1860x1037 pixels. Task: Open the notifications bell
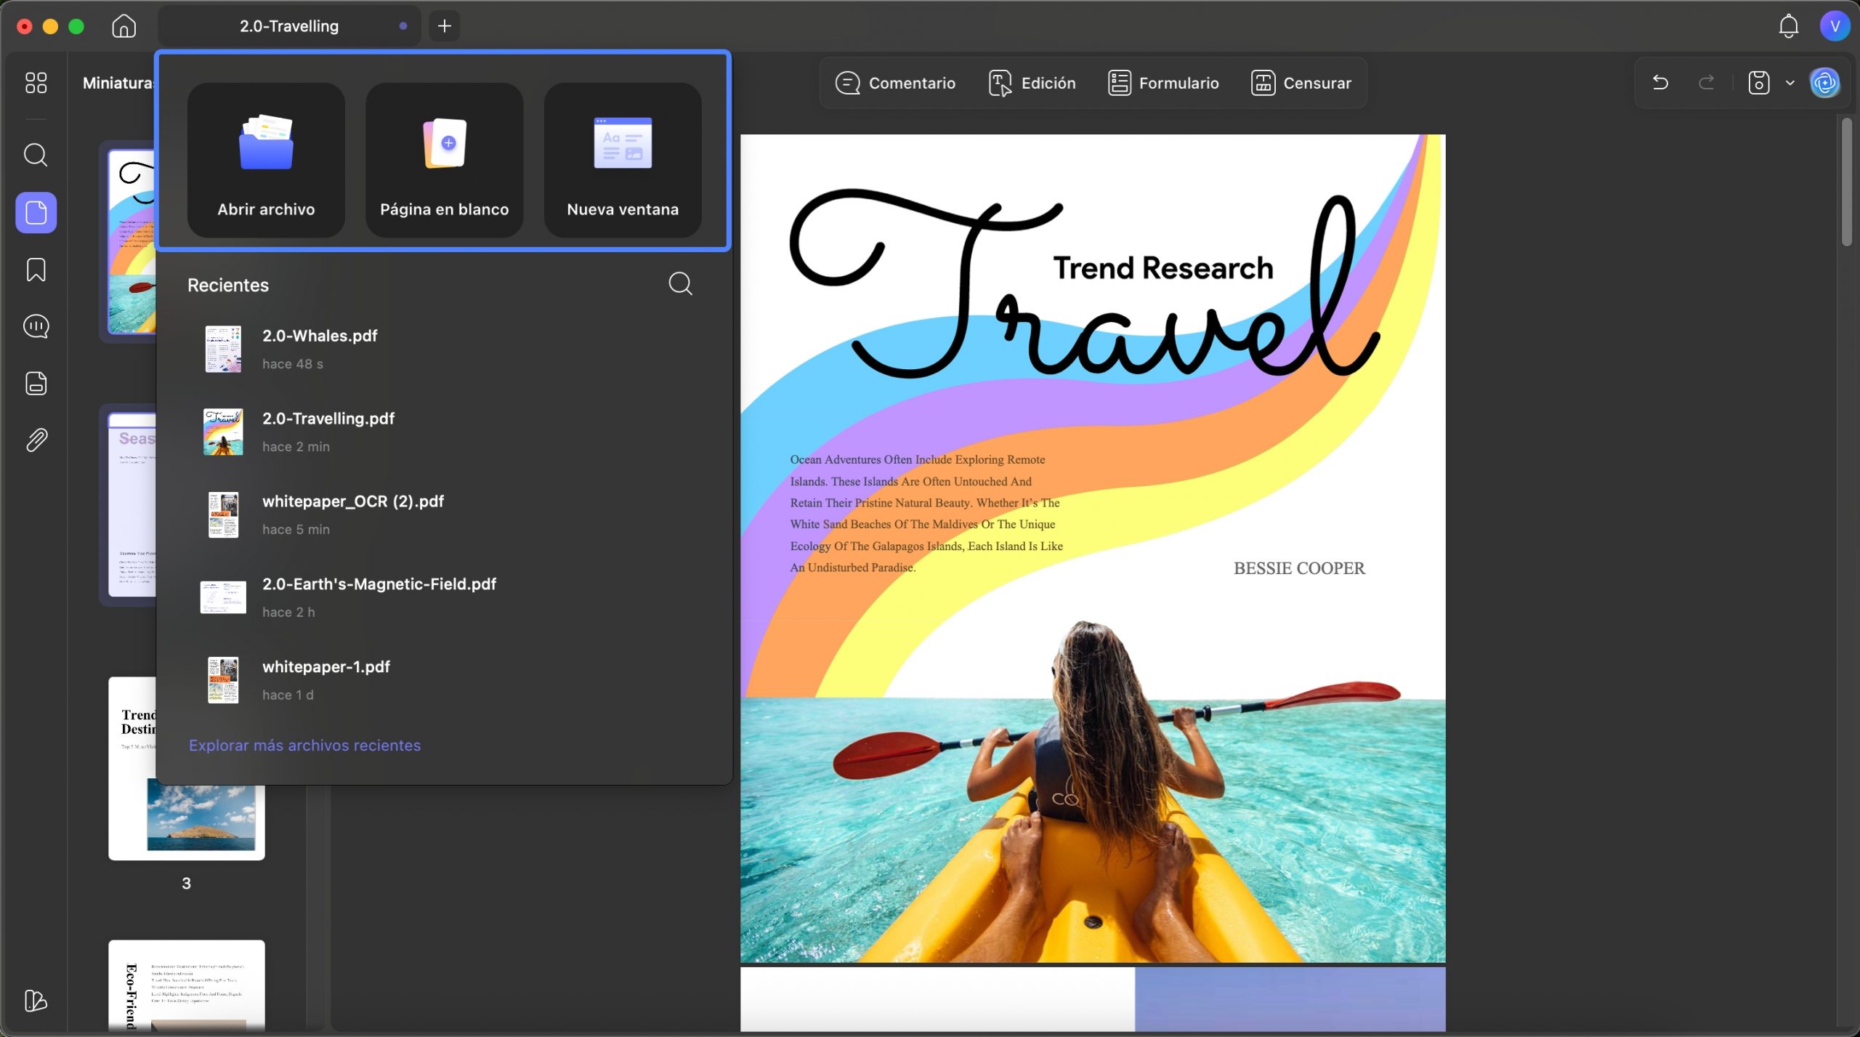point(1788,26)
